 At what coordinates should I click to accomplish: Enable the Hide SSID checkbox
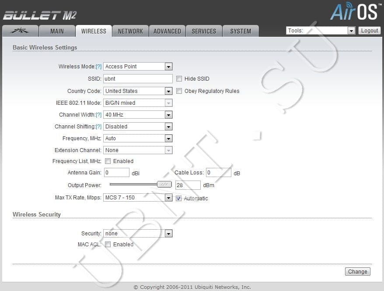(x=179, y=79)
